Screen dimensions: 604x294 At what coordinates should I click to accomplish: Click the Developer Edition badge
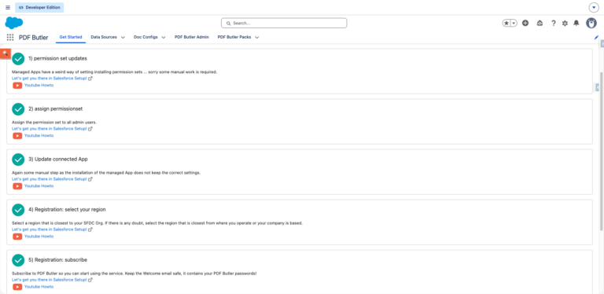(x=39, y=7)
